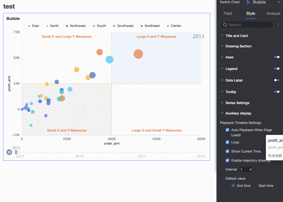Switch to the Style tab

point(250,14)
